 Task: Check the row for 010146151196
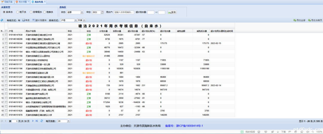coord(6,69)
